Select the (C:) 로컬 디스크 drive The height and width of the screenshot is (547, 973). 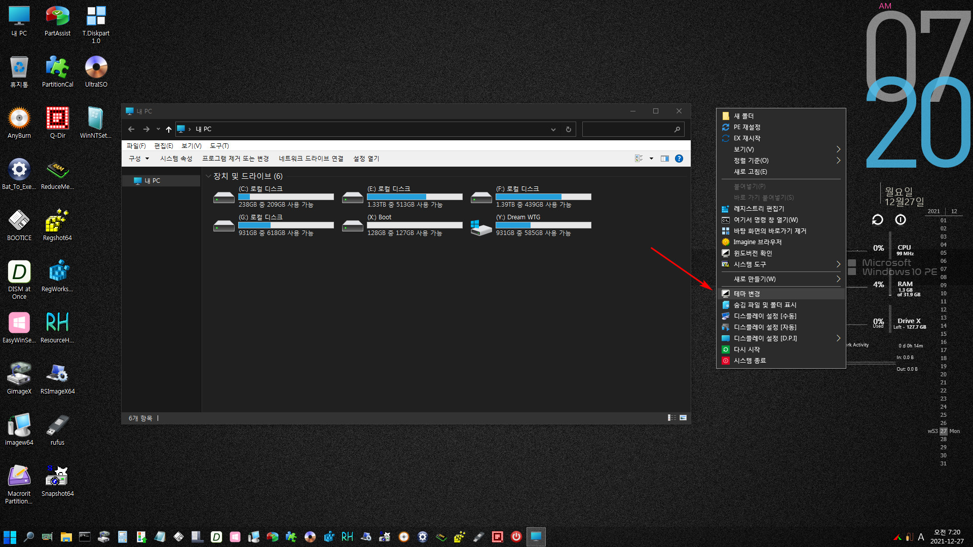coord(274,197)
